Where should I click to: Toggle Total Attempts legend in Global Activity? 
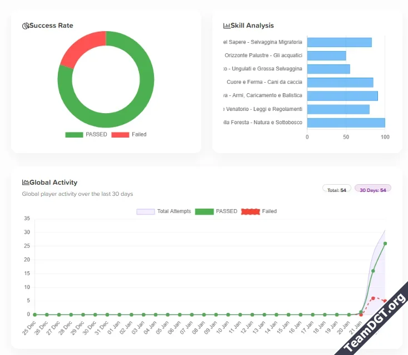pyautogui.click(x=164, y=211)
